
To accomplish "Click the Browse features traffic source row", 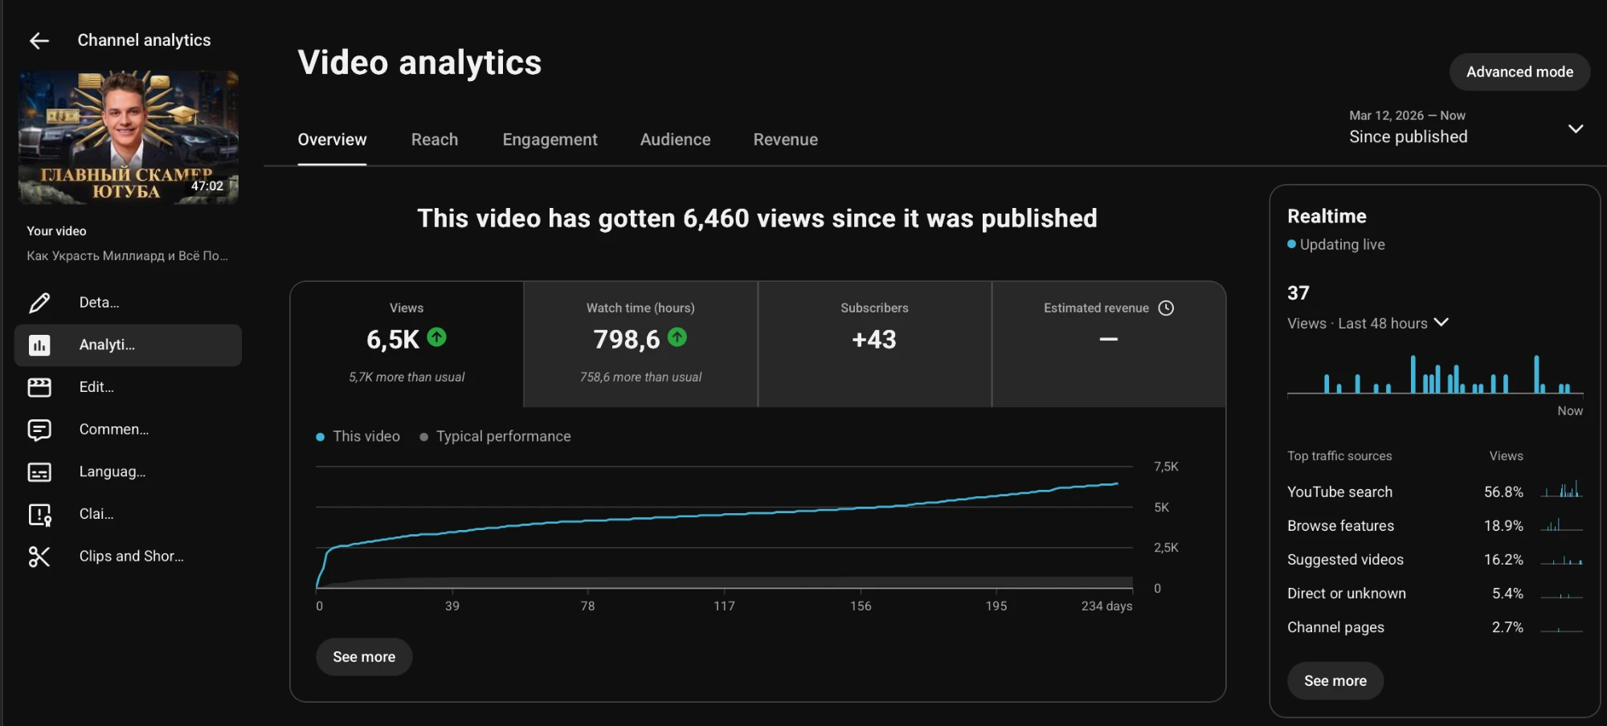I will 1435,525.
